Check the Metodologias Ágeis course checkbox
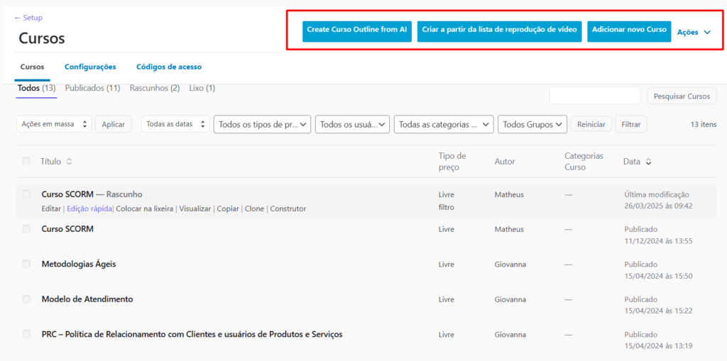 [x=26, y=264]
